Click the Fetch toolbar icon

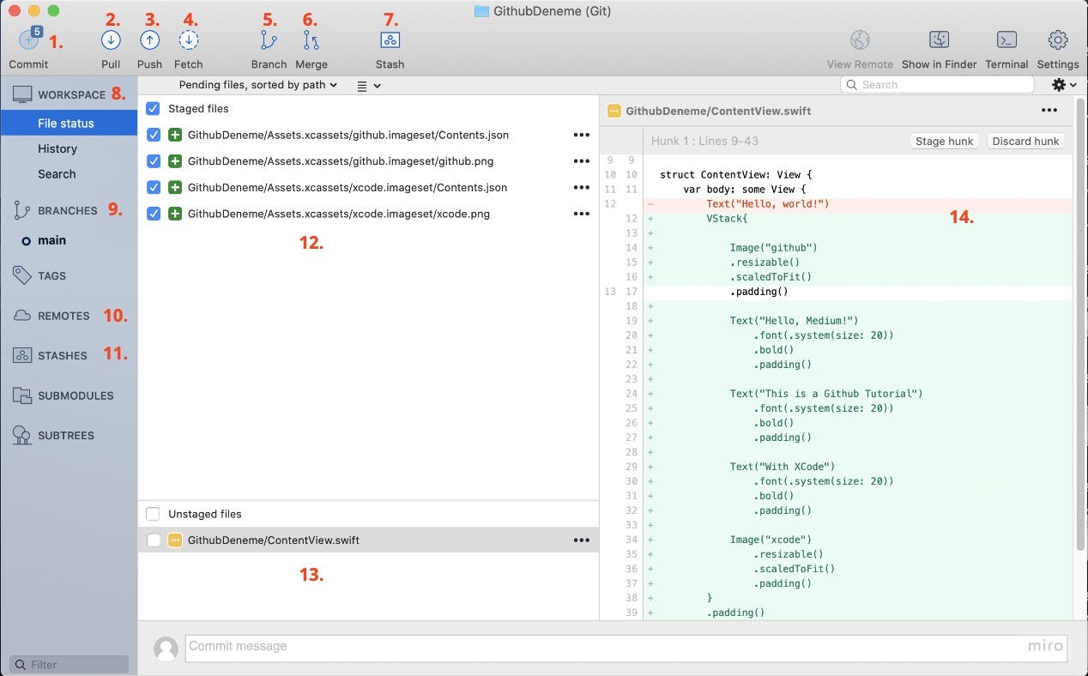click(188, 40)
